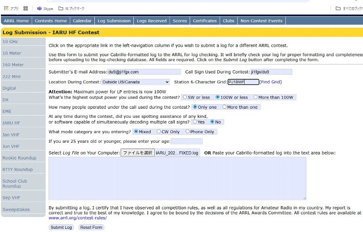Select 222 MHz contest in sidebar
Screen dimensions: 363x232
click(12, 77)
